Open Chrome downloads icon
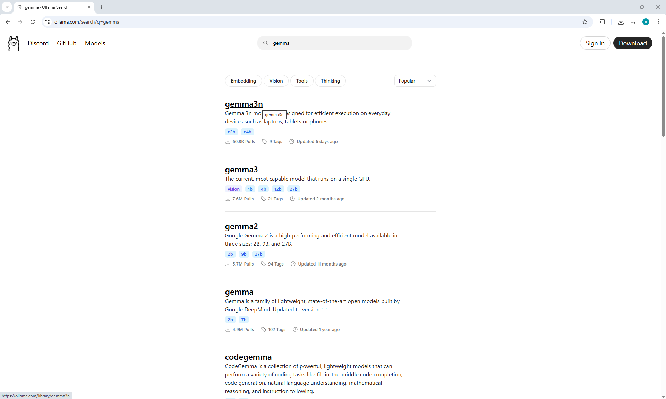Image resolution: width=666 pixels, height=399 pixels. tap(621, 22)
